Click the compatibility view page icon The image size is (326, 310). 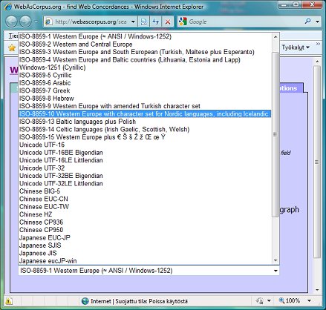pos(144,22)
